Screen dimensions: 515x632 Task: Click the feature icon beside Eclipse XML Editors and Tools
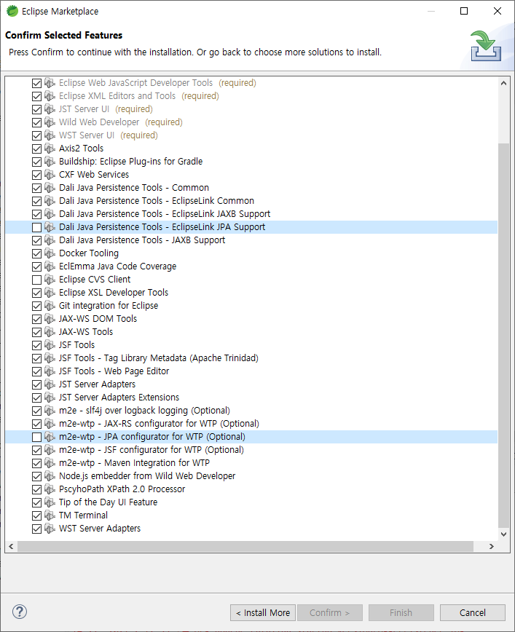[x=50, y=96]
